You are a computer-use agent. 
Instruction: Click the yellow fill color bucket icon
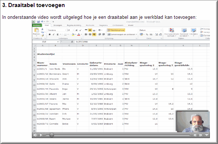(73, 34)
